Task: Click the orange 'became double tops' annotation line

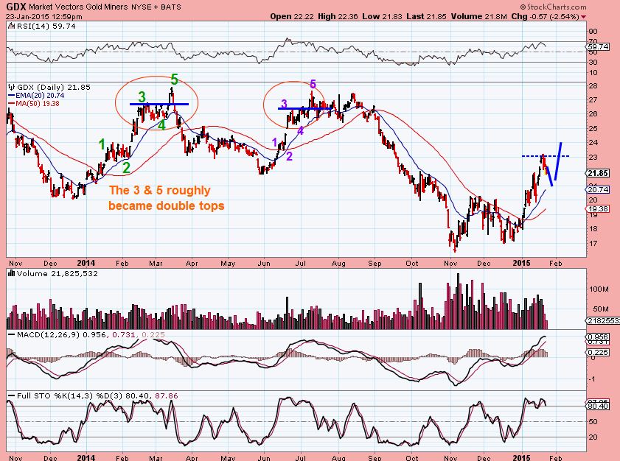Action: 167,205
